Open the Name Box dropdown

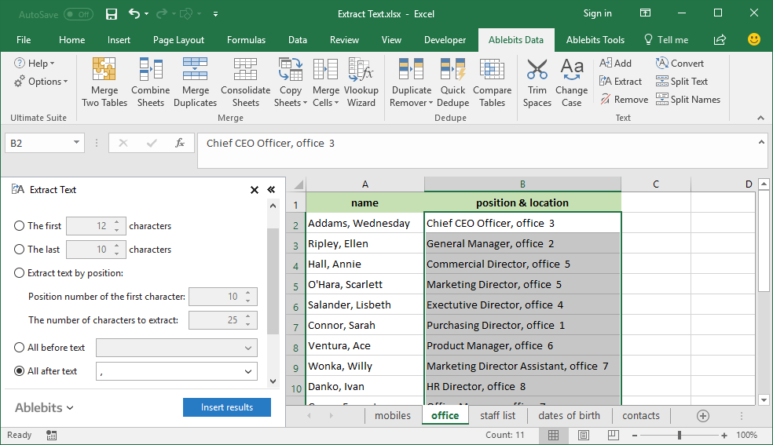pos(76,143)
